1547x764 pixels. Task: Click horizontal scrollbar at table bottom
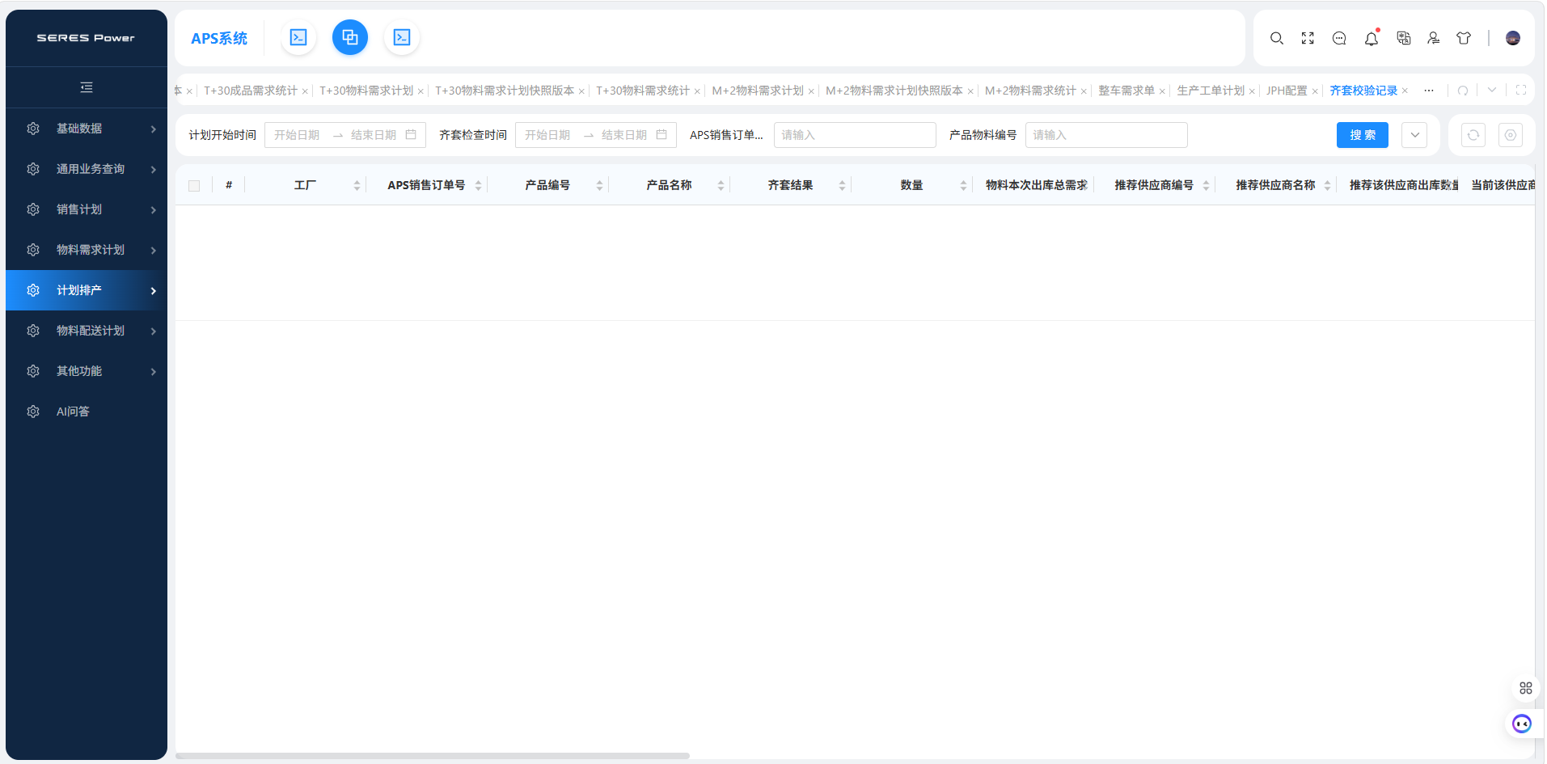click(x=433, y=756)
